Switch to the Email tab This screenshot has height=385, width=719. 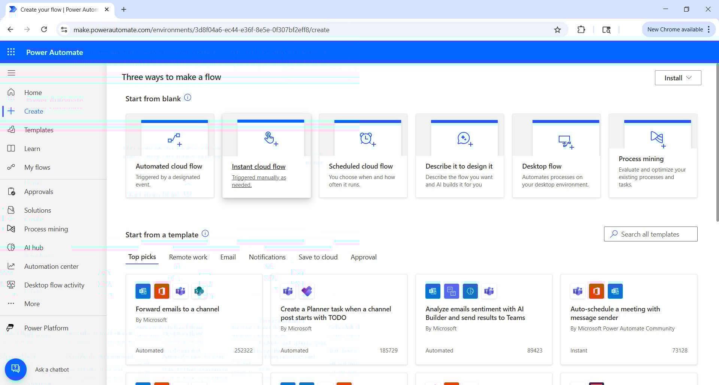pyautogui.click(x=228, y=257)
